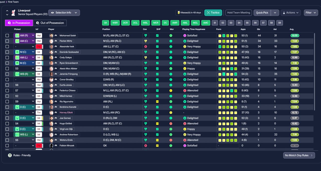Click Mohamed Salah's morale icon
The width and height of the screenshot is (321, 171).
pyautogui.click(x=171, y=35)
